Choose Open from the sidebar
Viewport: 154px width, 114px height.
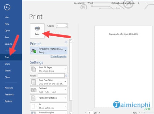(x=7, y=31)
